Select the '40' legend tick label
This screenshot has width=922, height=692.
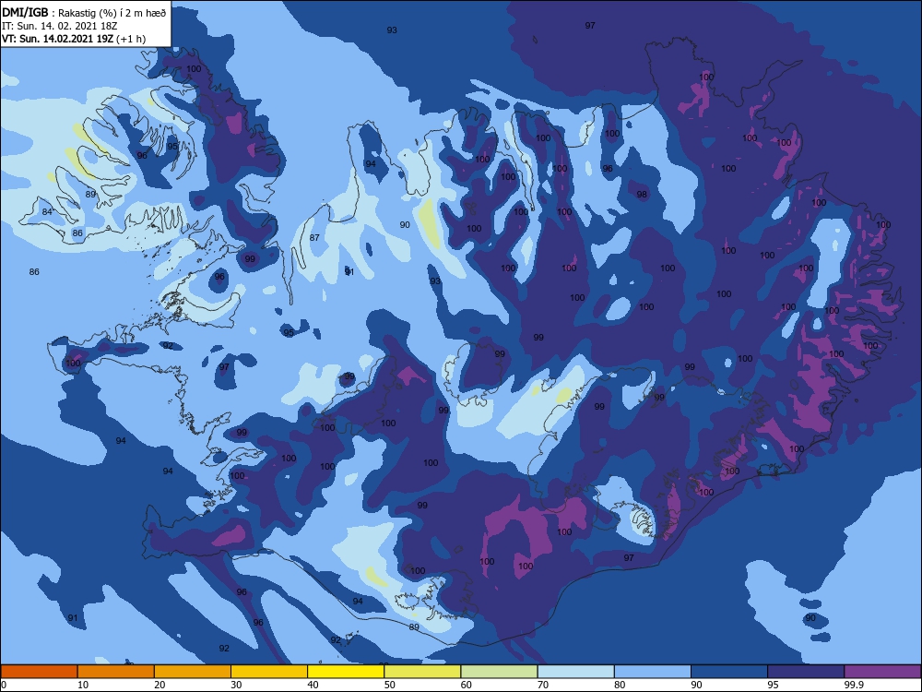click(313, 685)
